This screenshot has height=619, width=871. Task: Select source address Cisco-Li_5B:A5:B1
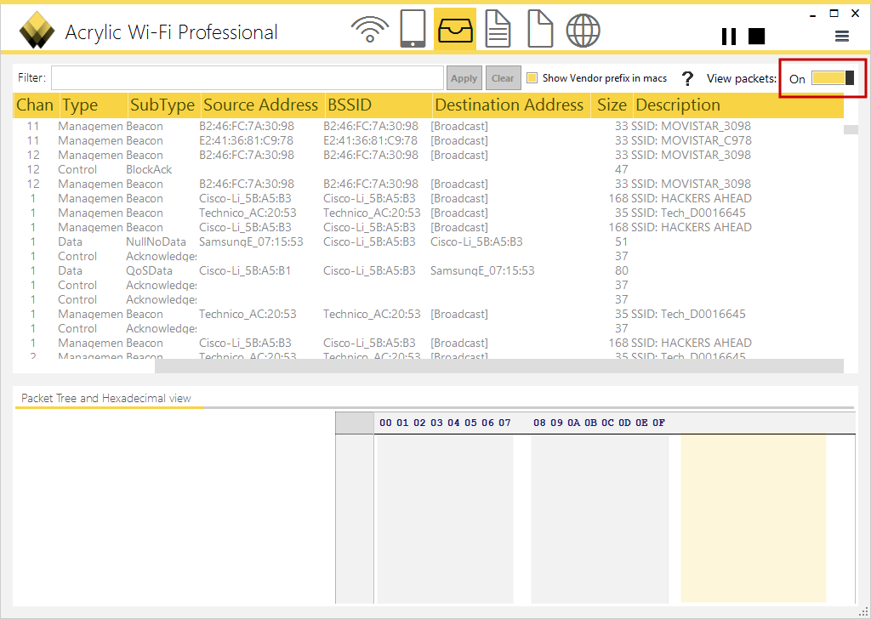(x=245, y=270)
